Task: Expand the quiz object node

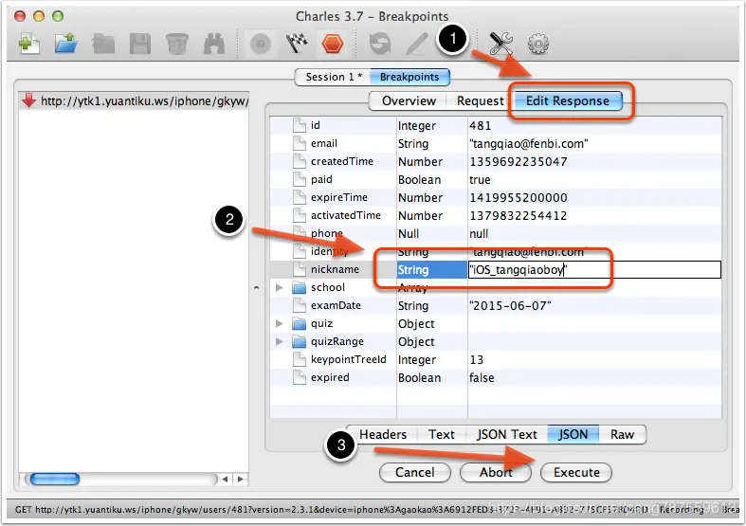Action: (x=280, y=323)
